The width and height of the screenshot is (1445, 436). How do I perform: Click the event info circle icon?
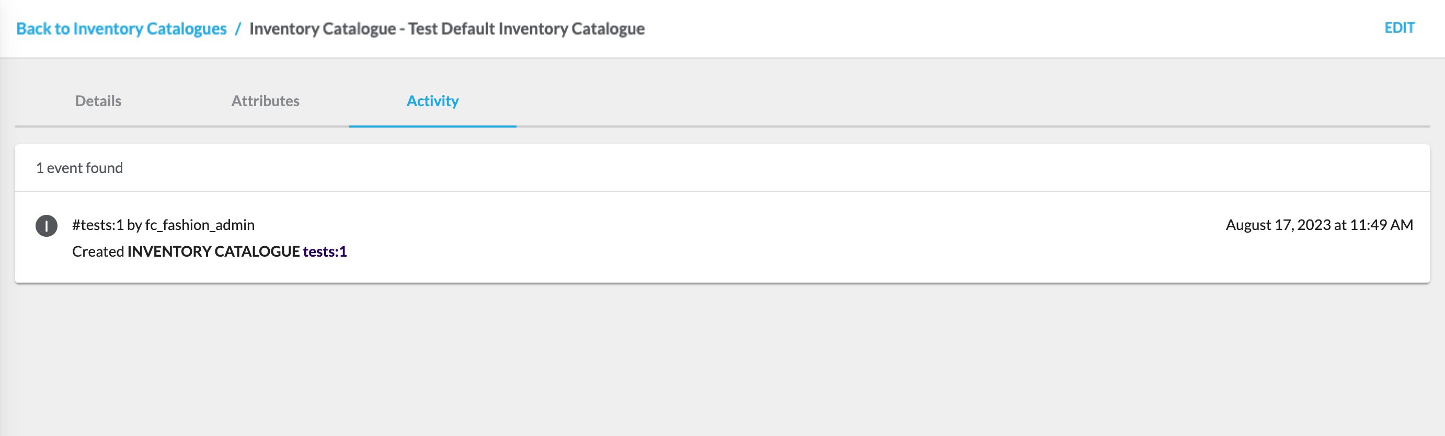(x=47, y=225)
